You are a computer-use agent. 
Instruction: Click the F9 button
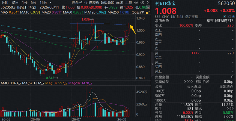(85, 2)
